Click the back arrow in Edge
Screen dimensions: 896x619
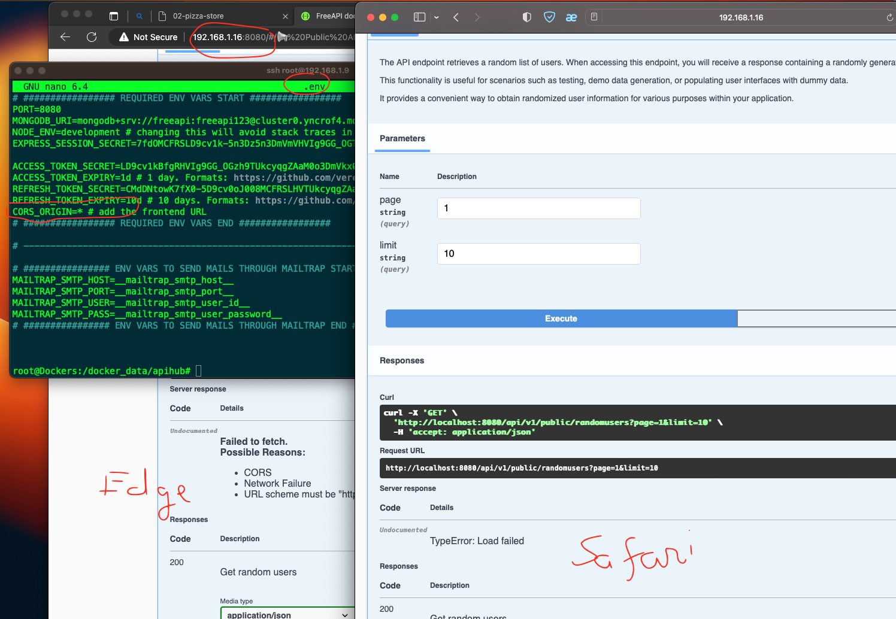point(65,37)
